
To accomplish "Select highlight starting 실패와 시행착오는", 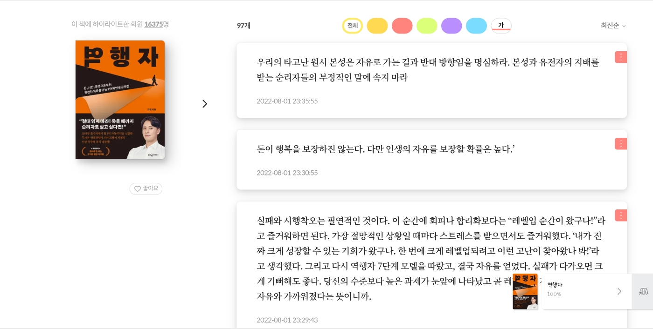I will [x=431, y=258].
